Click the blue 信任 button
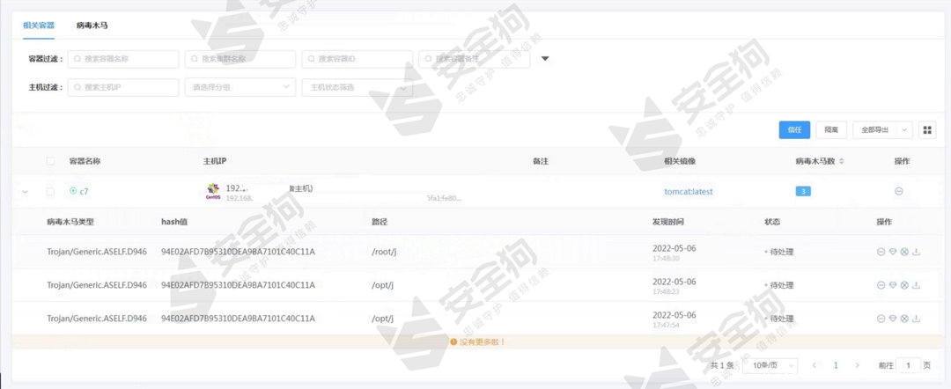The image size is (951, 389). pyautogui.click(x=794, y=130)
